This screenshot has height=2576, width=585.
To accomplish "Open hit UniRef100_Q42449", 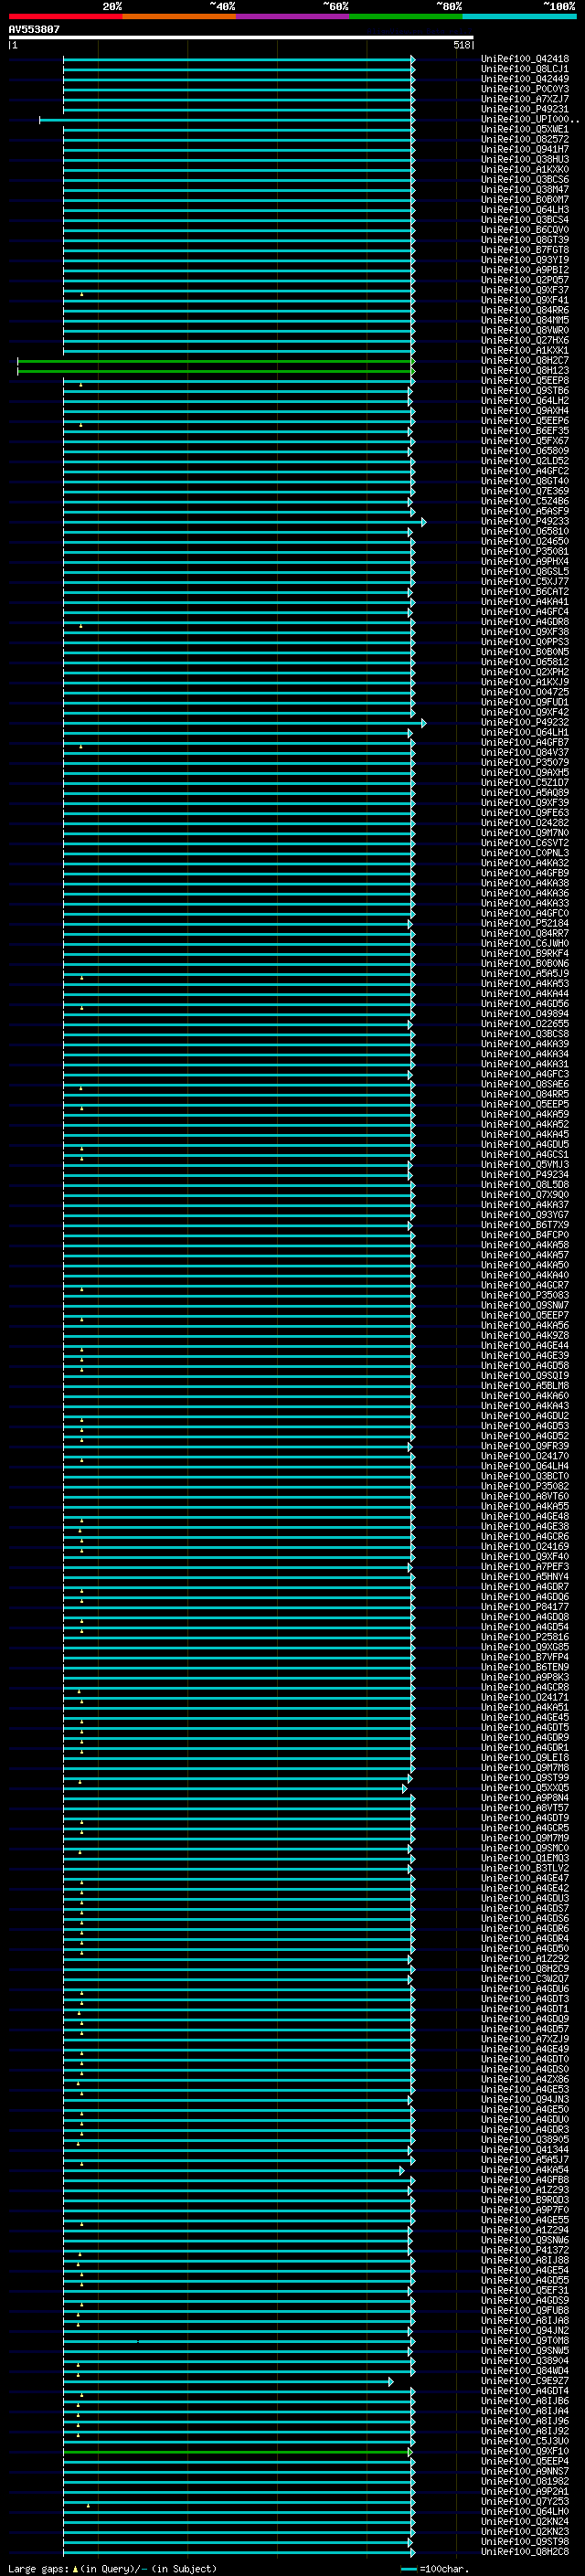I will tap(524, 79).
